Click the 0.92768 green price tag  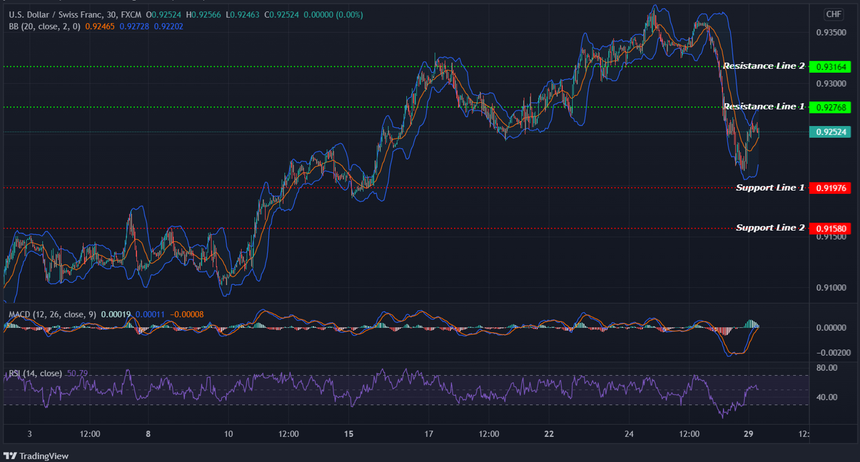click(830, 107)
